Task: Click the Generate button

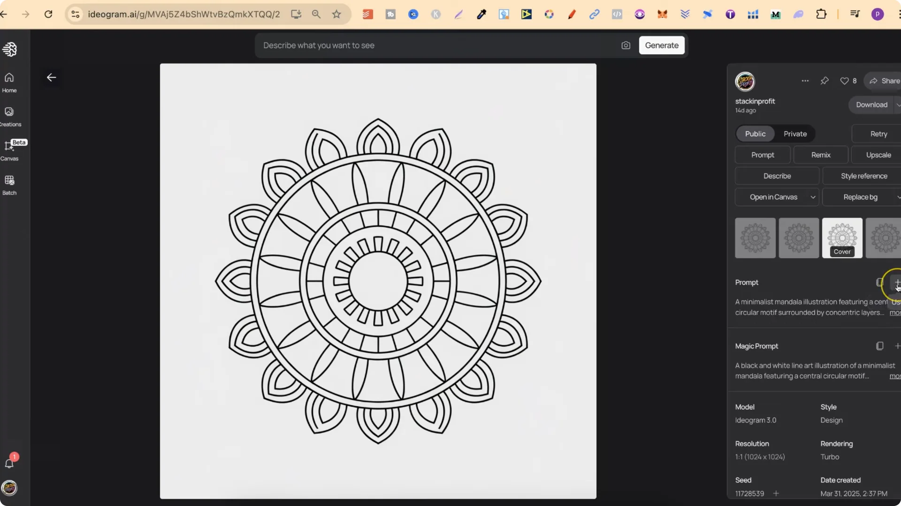Action: point(662,45)
